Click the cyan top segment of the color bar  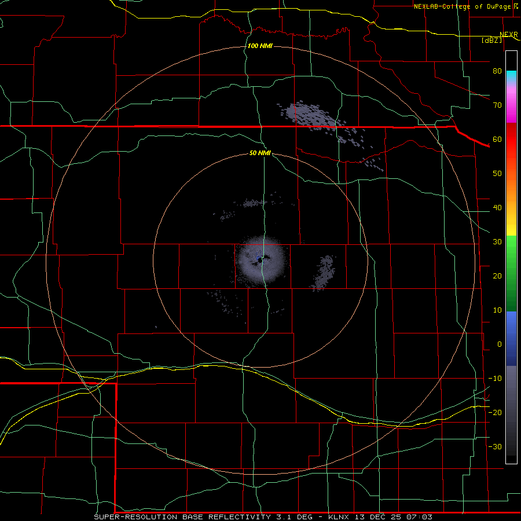pyautogui.click(x=511, y=76)
